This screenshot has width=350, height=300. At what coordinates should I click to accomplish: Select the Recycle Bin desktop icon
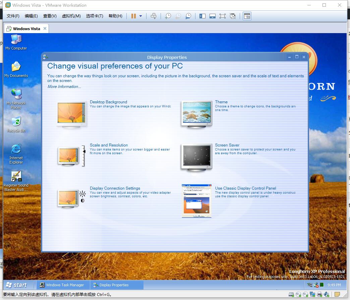coord(16,124)
